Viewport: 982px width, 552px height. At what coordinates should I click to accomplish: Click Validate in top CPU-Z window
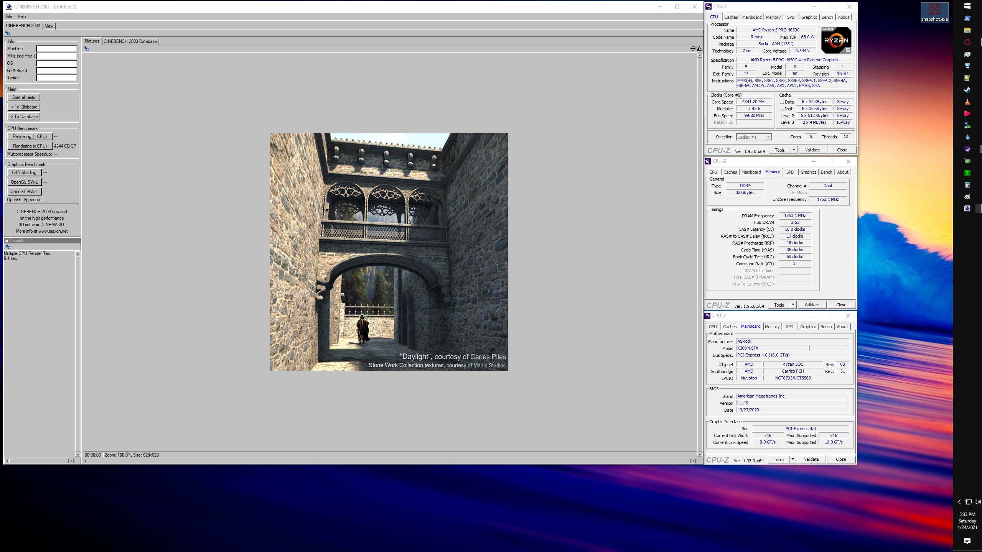pyautogui.click(x=812, y=150)
